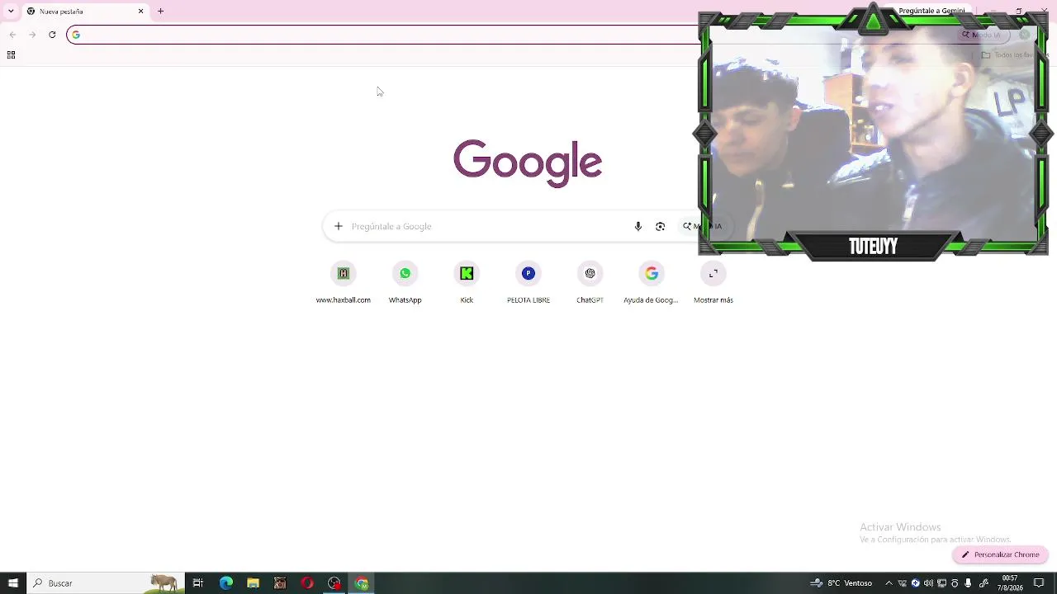The height and width of the screenshot is (594, 1057).
Task: Open the 8°C Ventoso weather widget
Action: coord(841,583)
